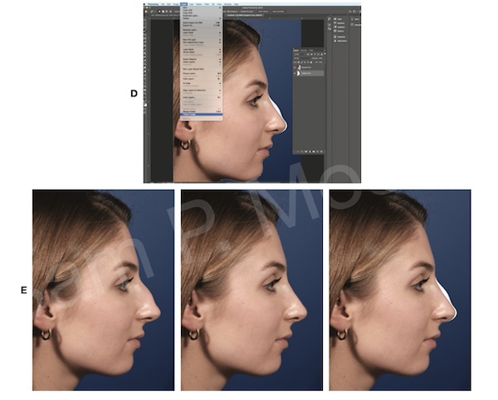
Task: Toggle visibility of the bottom selected layer
Action: pyautogui.click(x=295, y=74)
